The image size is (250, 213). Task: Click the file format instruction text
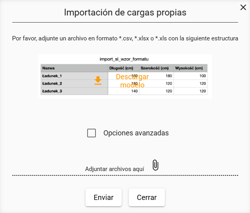tap(125, 38)
